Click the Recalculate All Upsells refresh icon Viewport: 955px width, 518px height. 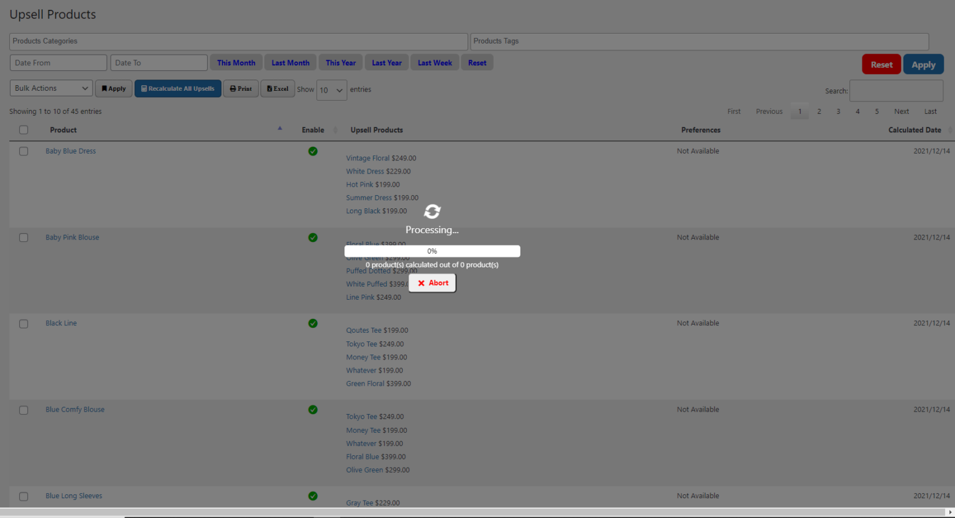142,88
